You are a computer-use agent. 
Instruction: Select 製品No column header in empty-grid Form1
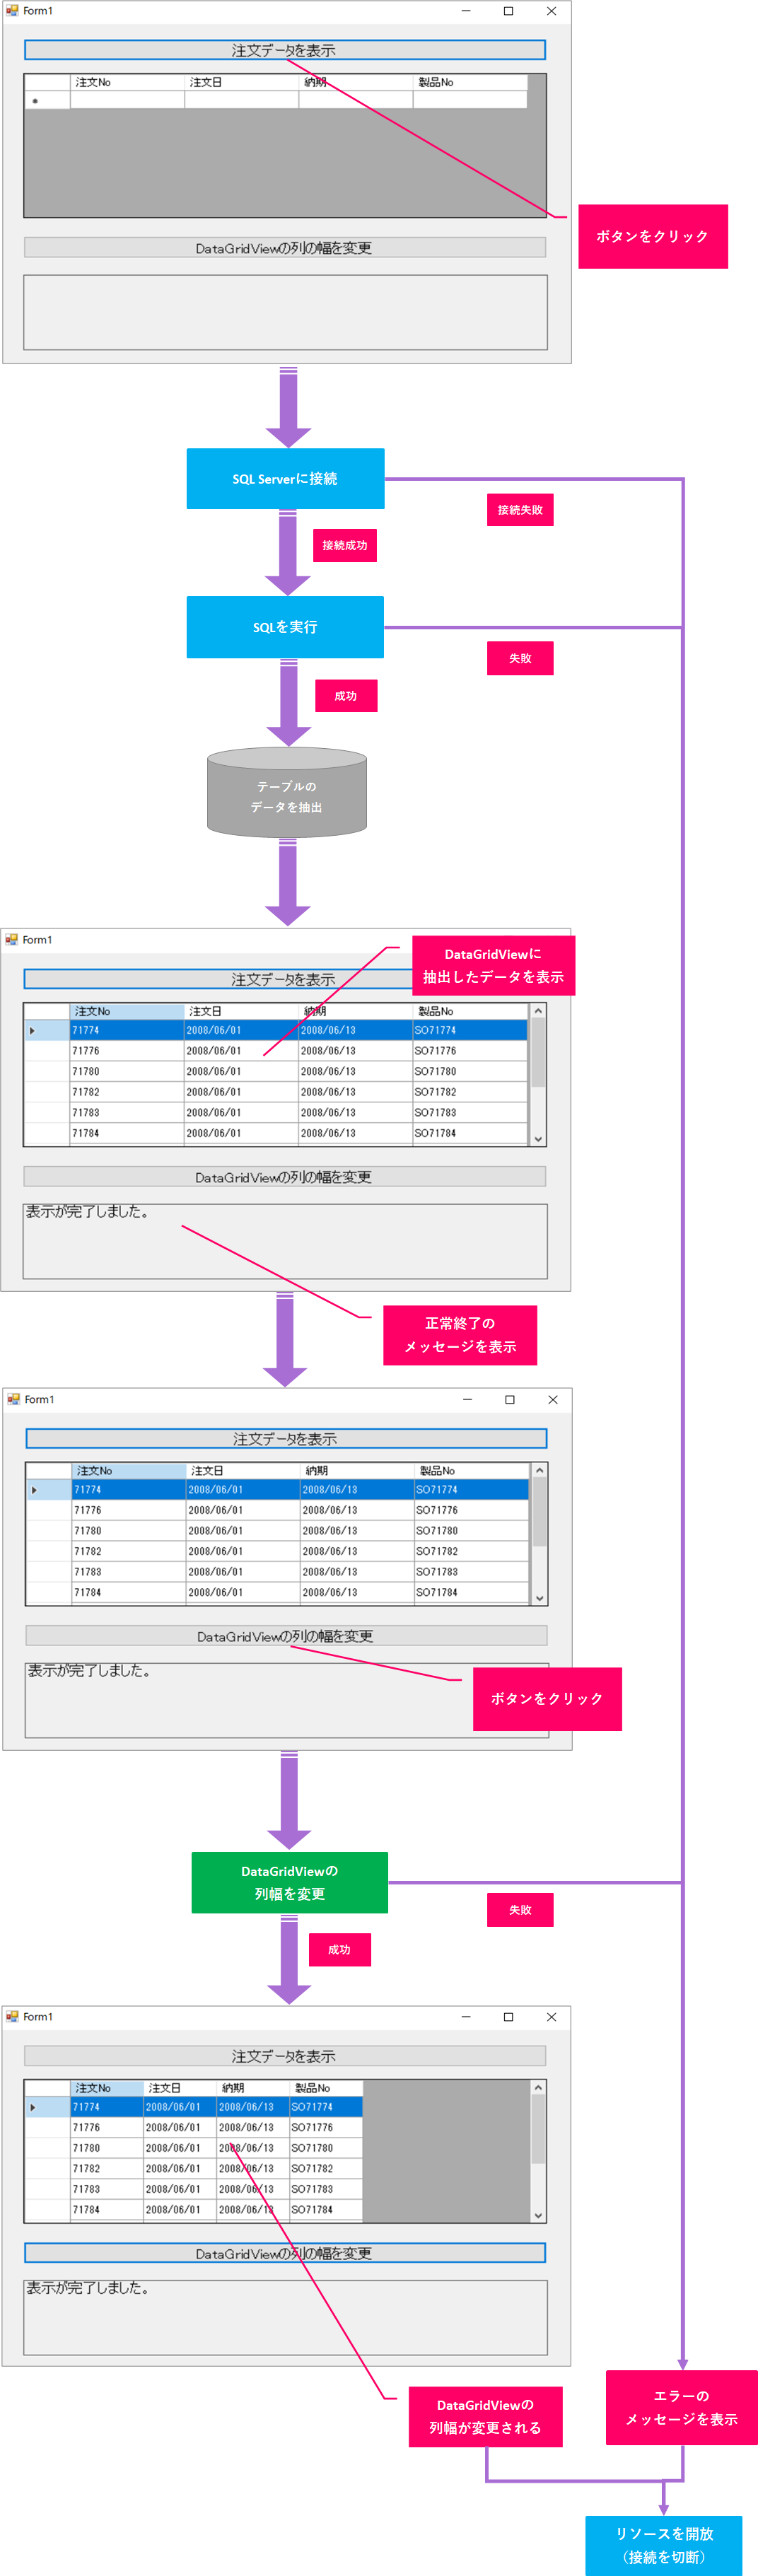pyautogui.click(x=470, y=82)
